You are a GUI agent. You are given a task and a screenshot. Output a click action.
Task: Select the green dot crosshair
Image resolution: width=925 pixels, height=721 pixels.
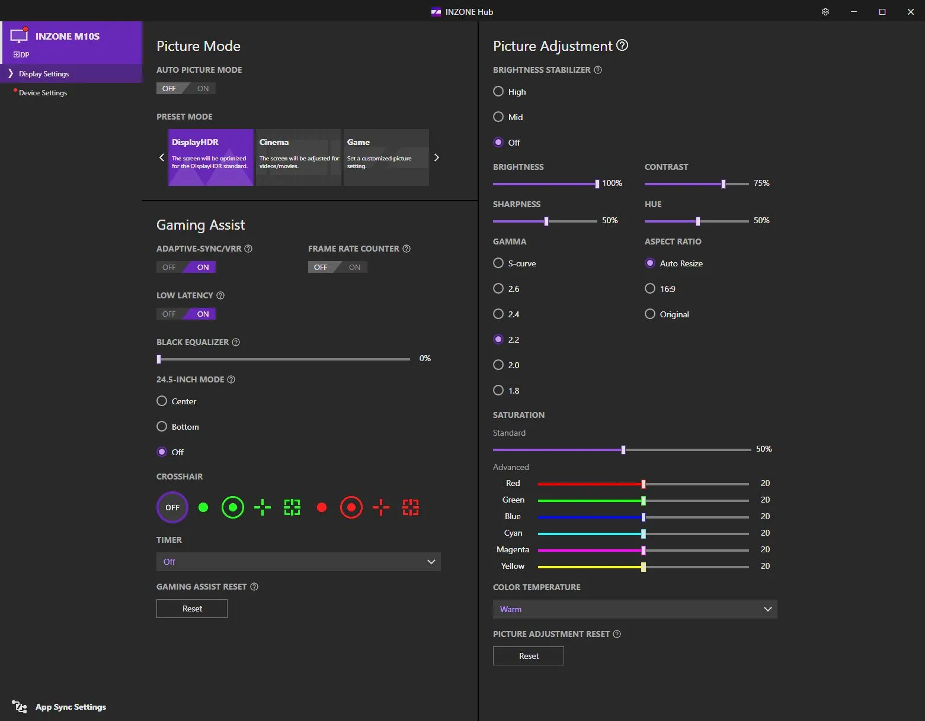coord(203,507)
